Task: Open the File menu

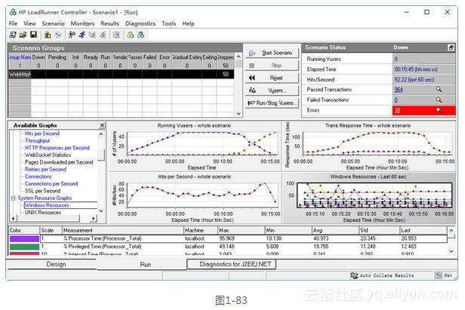Action: 13,23
